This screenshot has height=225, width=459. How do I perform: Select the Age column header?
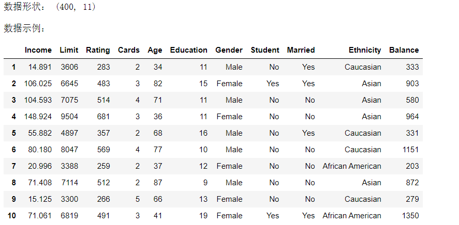click(155, 50)
